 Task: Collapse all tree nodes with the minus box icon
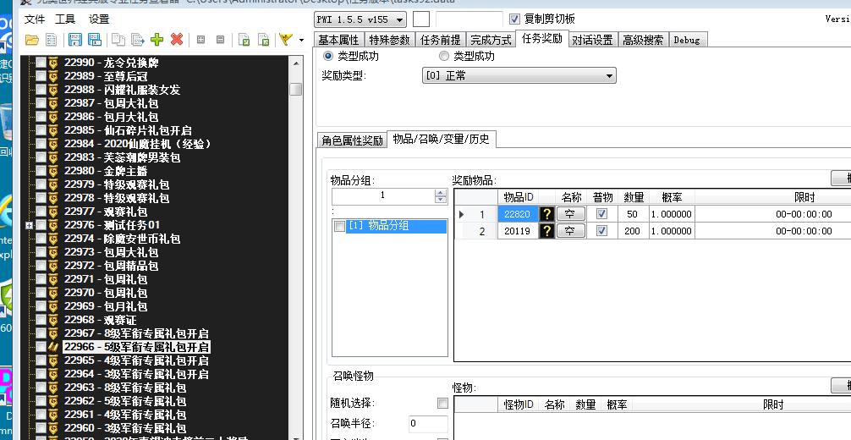coord(220,40)
